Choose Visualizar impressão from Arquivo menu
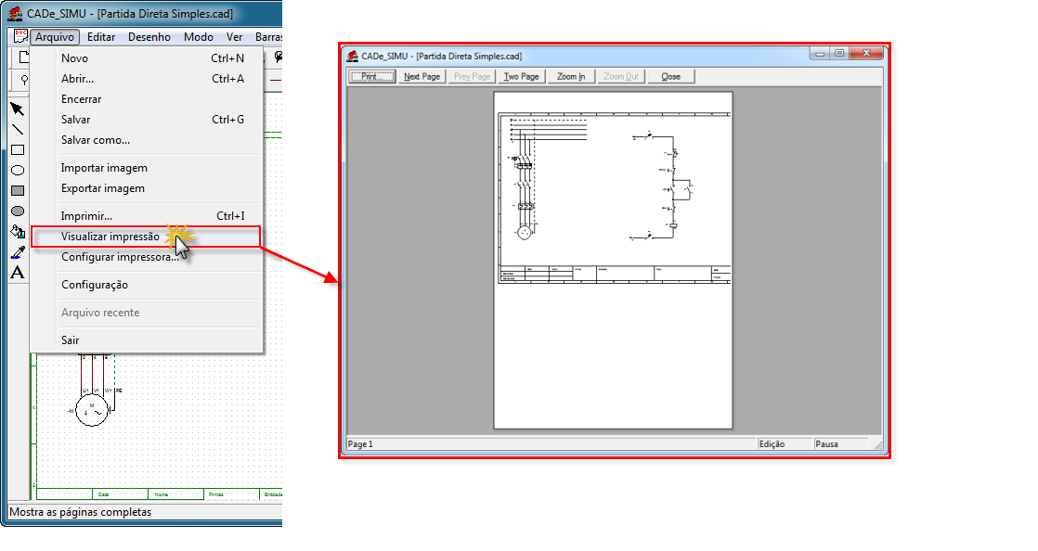 click(x=110, y=237)
